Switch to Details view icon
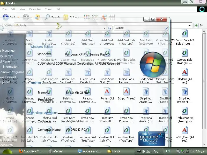Image resolution: width=207 pixels, height=155 pixels. click(x=112, y=17)
